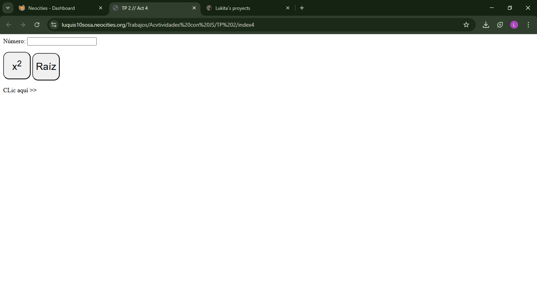Select the TP 2 // Act 4 tab
The width and height of the screenshot is (537, 283).
[x=149, y=8]
